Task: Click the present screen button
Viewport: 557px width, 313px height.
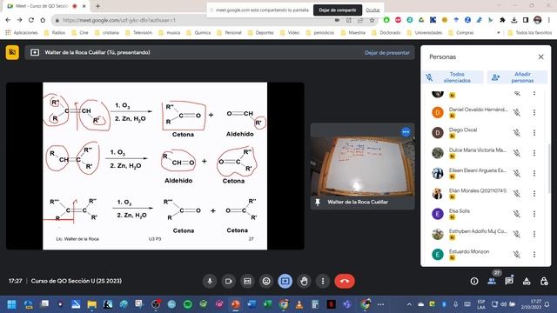Action: pyautogui.click(x=285, y=281)
